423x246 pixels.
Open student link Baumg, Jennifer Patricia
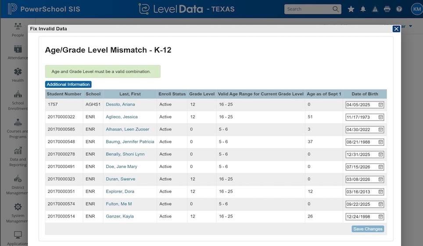(130, 141)
